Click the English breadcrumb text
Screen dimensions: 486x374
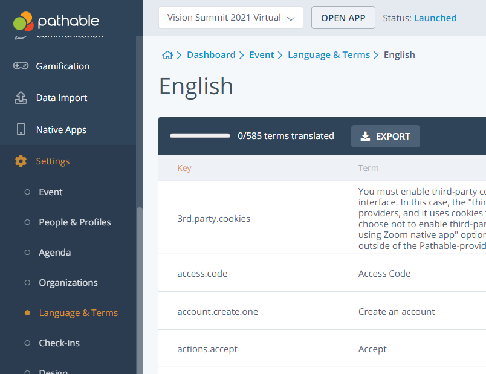(399, 55)
